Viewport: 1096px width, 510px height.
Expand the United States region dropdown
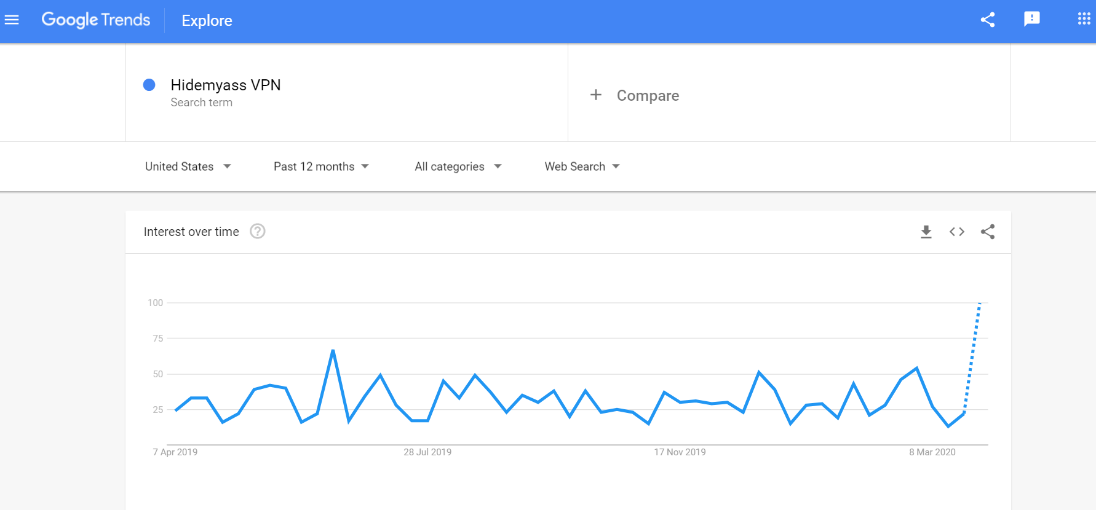point(188,167)
